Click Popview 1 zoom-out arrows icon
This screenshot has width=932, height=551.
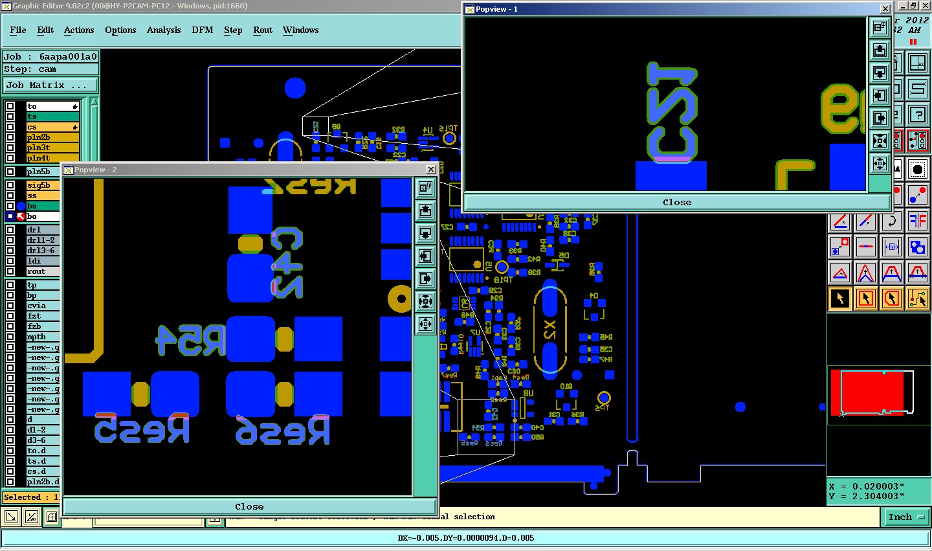pos(880,163)
